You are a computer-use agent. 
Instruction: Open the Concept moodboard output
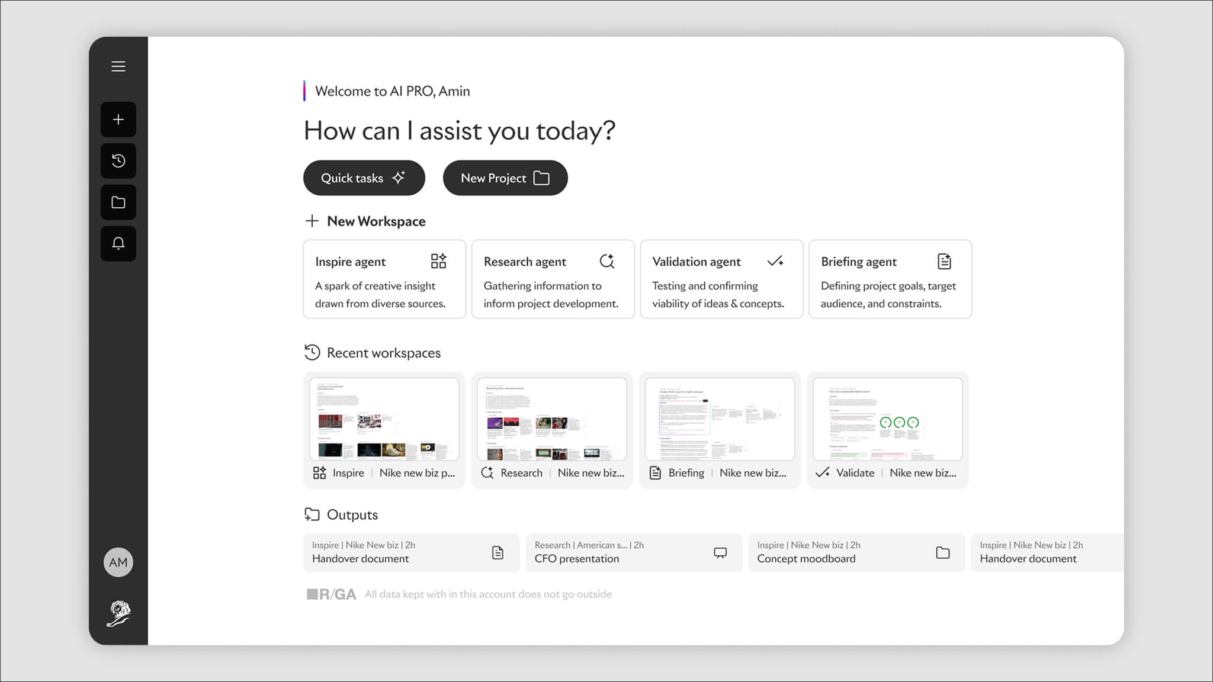tap(856, 552)
